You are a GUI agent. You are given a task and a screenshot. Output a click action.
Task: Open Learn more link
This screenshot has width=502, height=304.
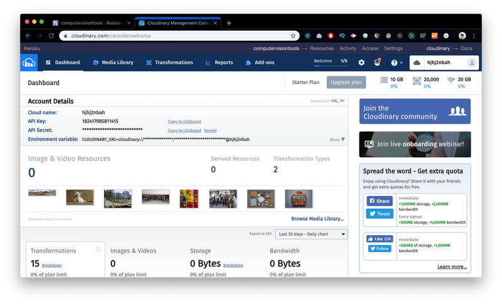pyautogui.click(x=452, y=267)
